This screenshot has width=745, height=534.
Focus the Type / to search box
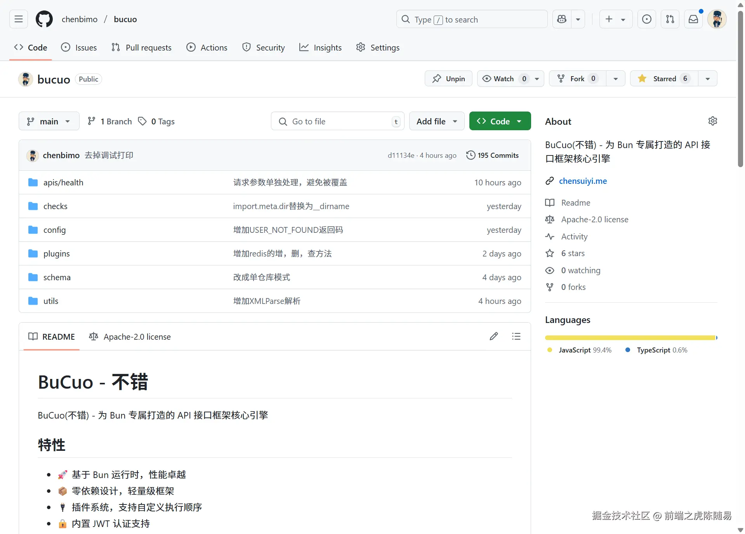click(x=472, y=19)
